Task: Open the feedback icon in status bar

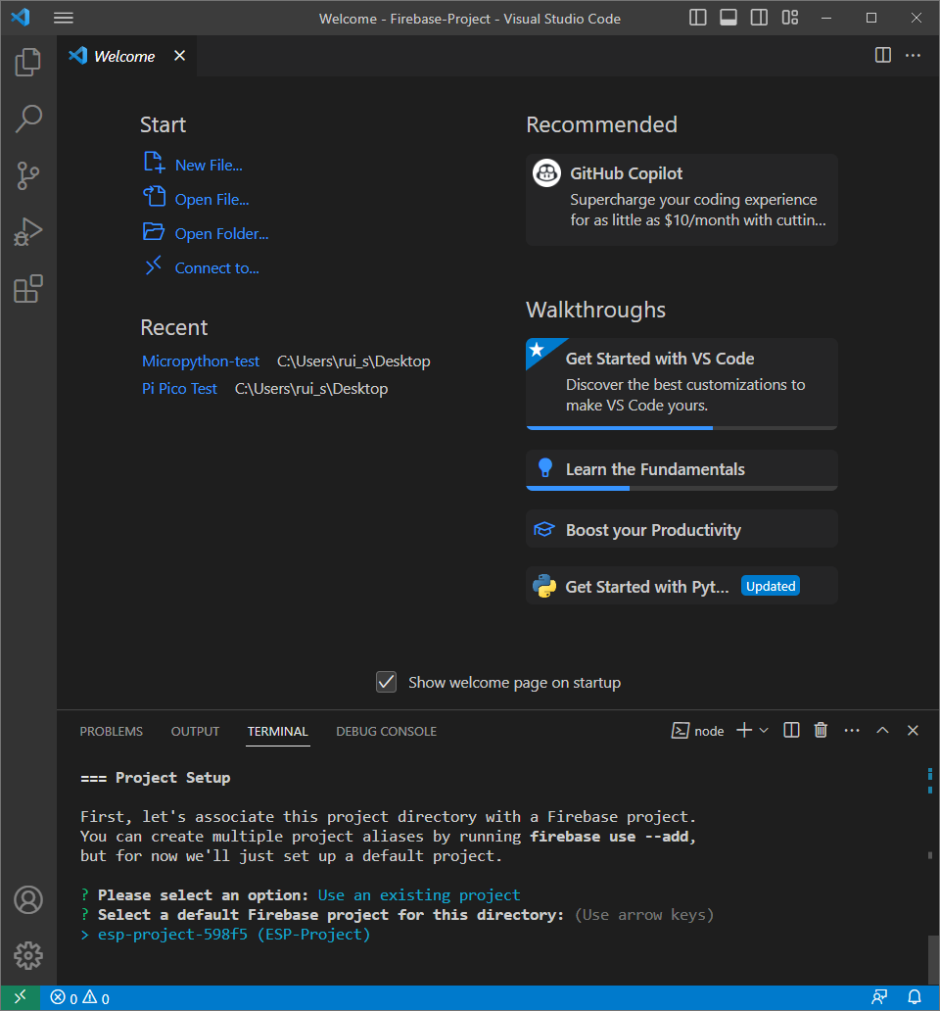Action: pos(879,997)
